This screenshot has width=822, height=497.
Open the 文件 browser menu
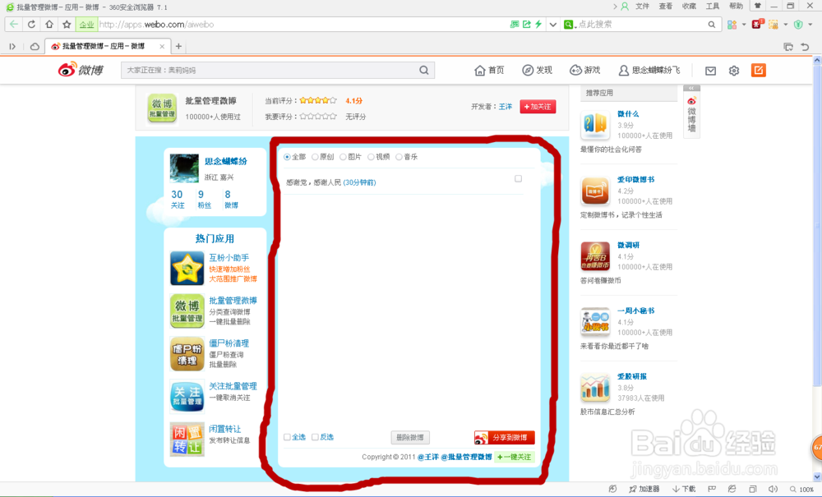(642, 7)
